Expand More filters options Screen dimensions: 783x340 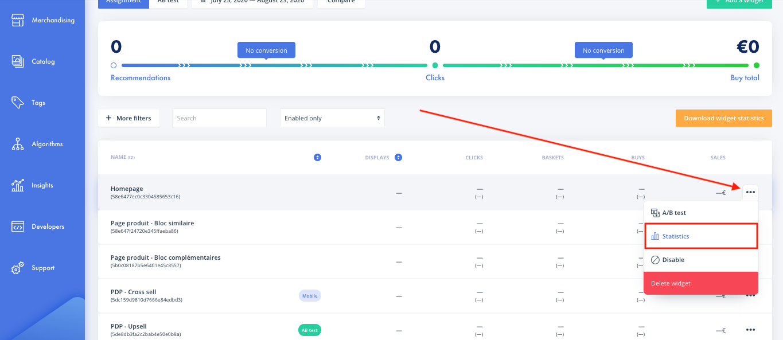tap(128, 118)
